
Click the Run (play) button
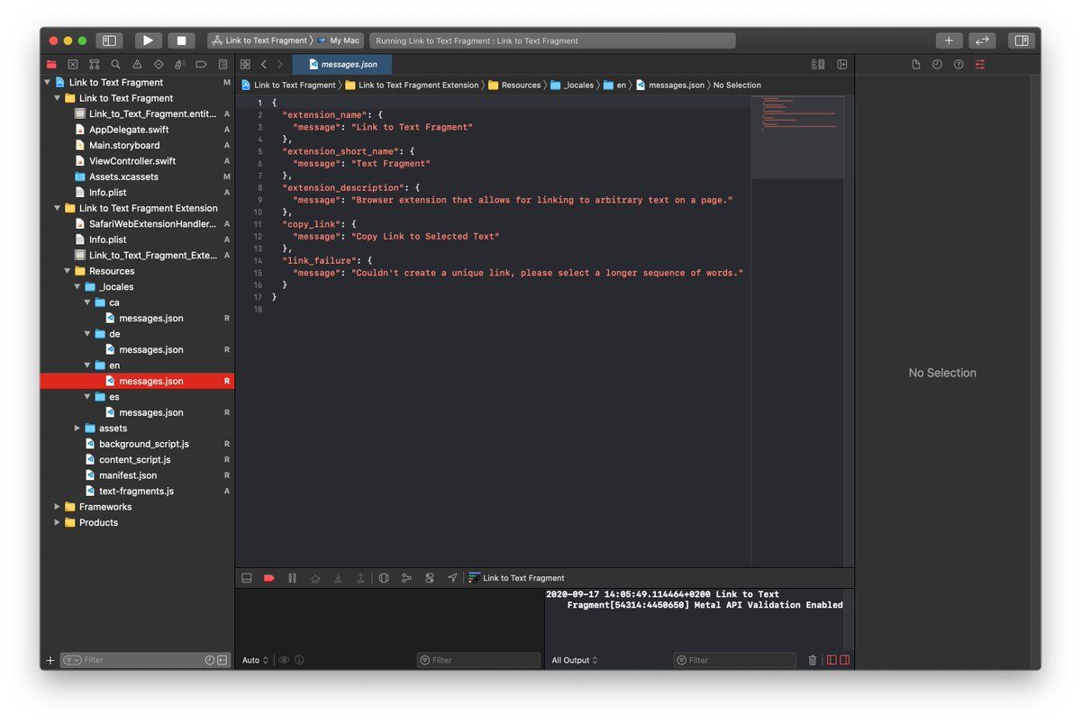click(148, 41)
